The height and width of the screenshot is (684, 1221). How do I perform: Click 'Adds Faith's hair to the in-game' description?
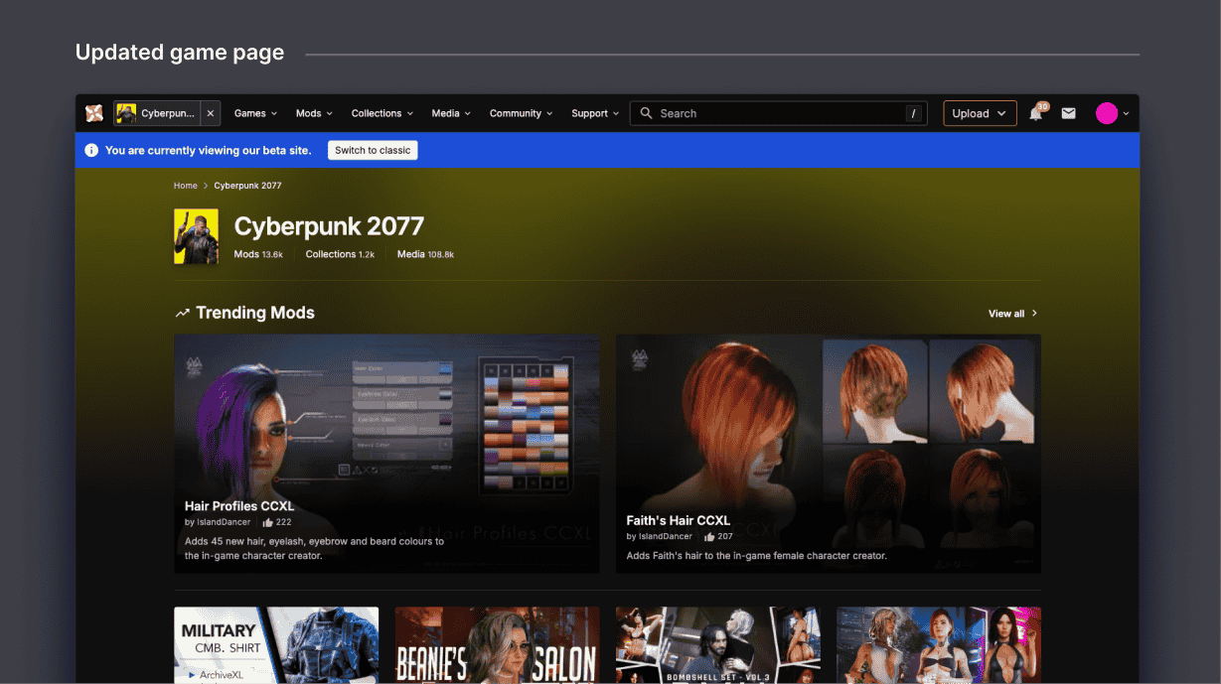point(756,556)
